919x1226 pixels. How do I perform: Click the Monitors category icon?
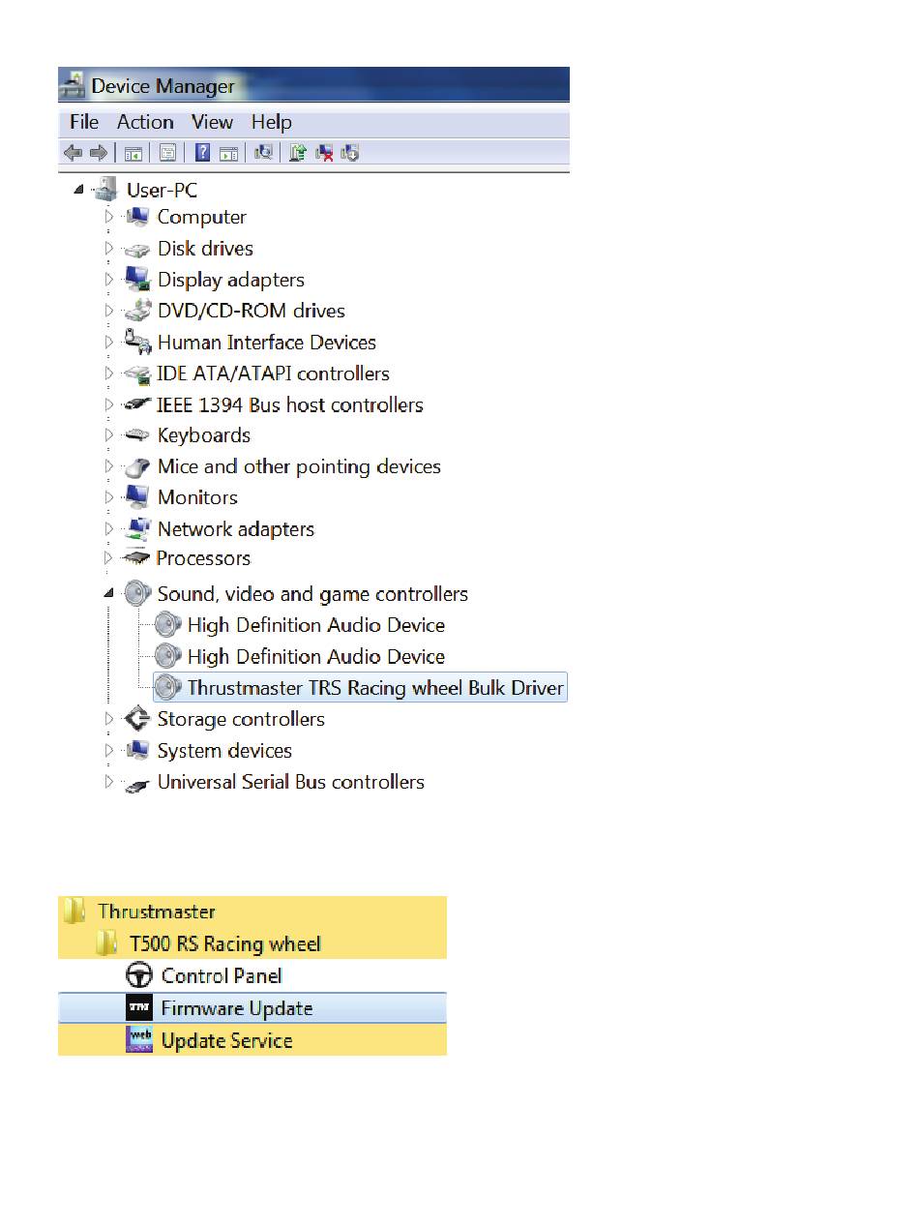[x=137, y=497]
